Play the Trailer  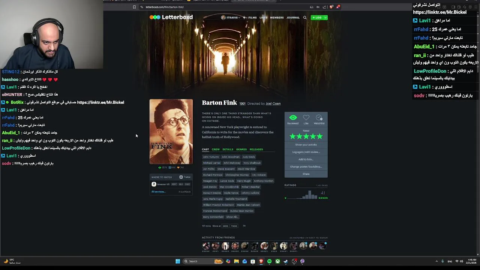point(185,177)
